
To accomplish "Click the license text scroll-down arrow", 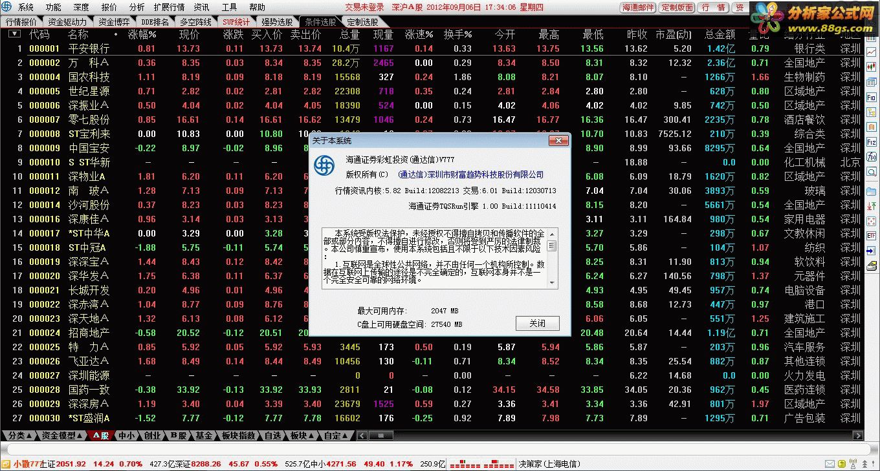I will [552, 283].
